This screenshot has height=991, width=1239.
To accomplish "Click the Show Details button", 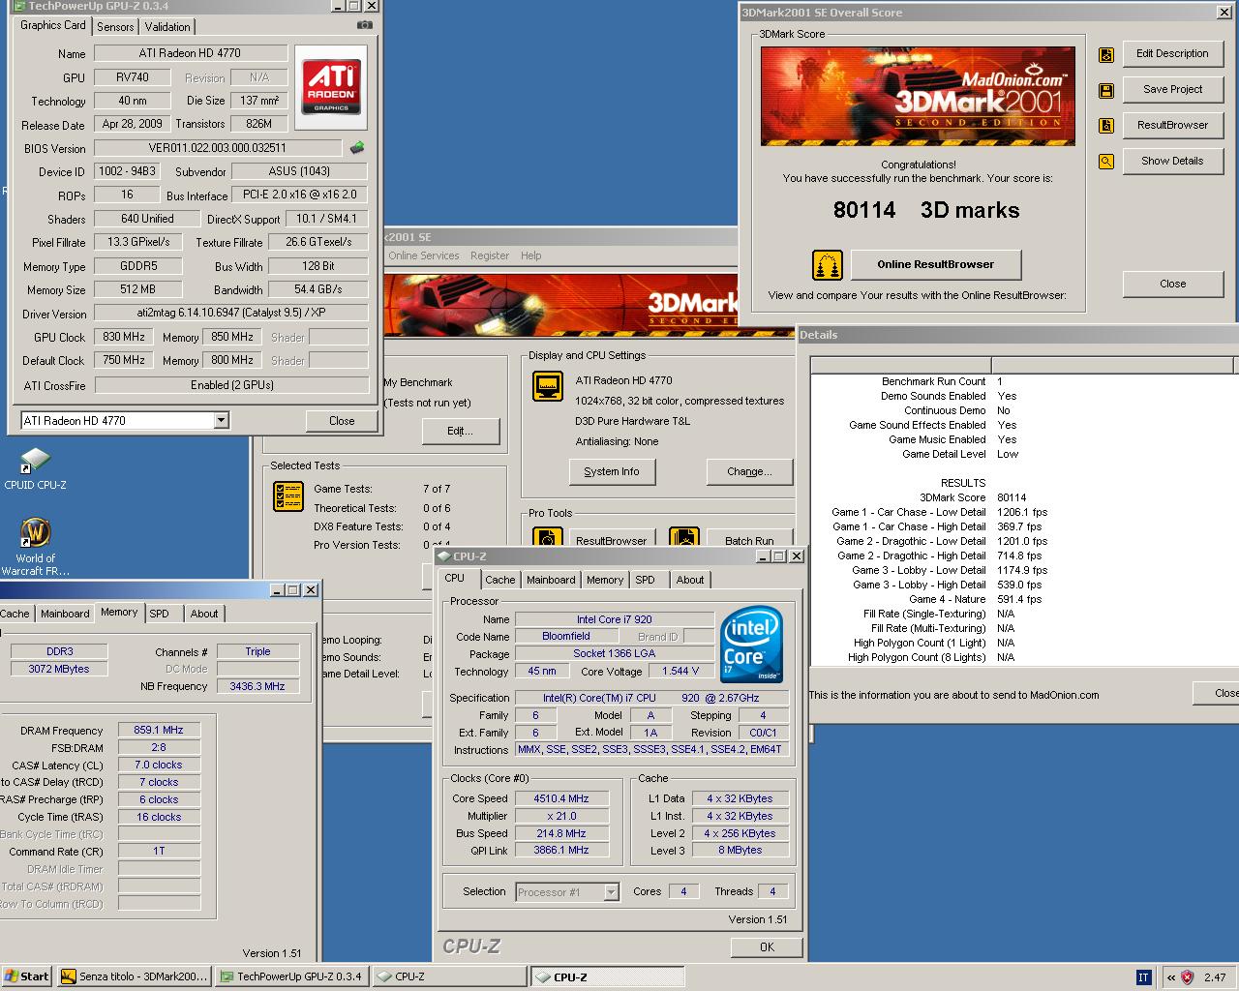I will tap(1172, 161).
